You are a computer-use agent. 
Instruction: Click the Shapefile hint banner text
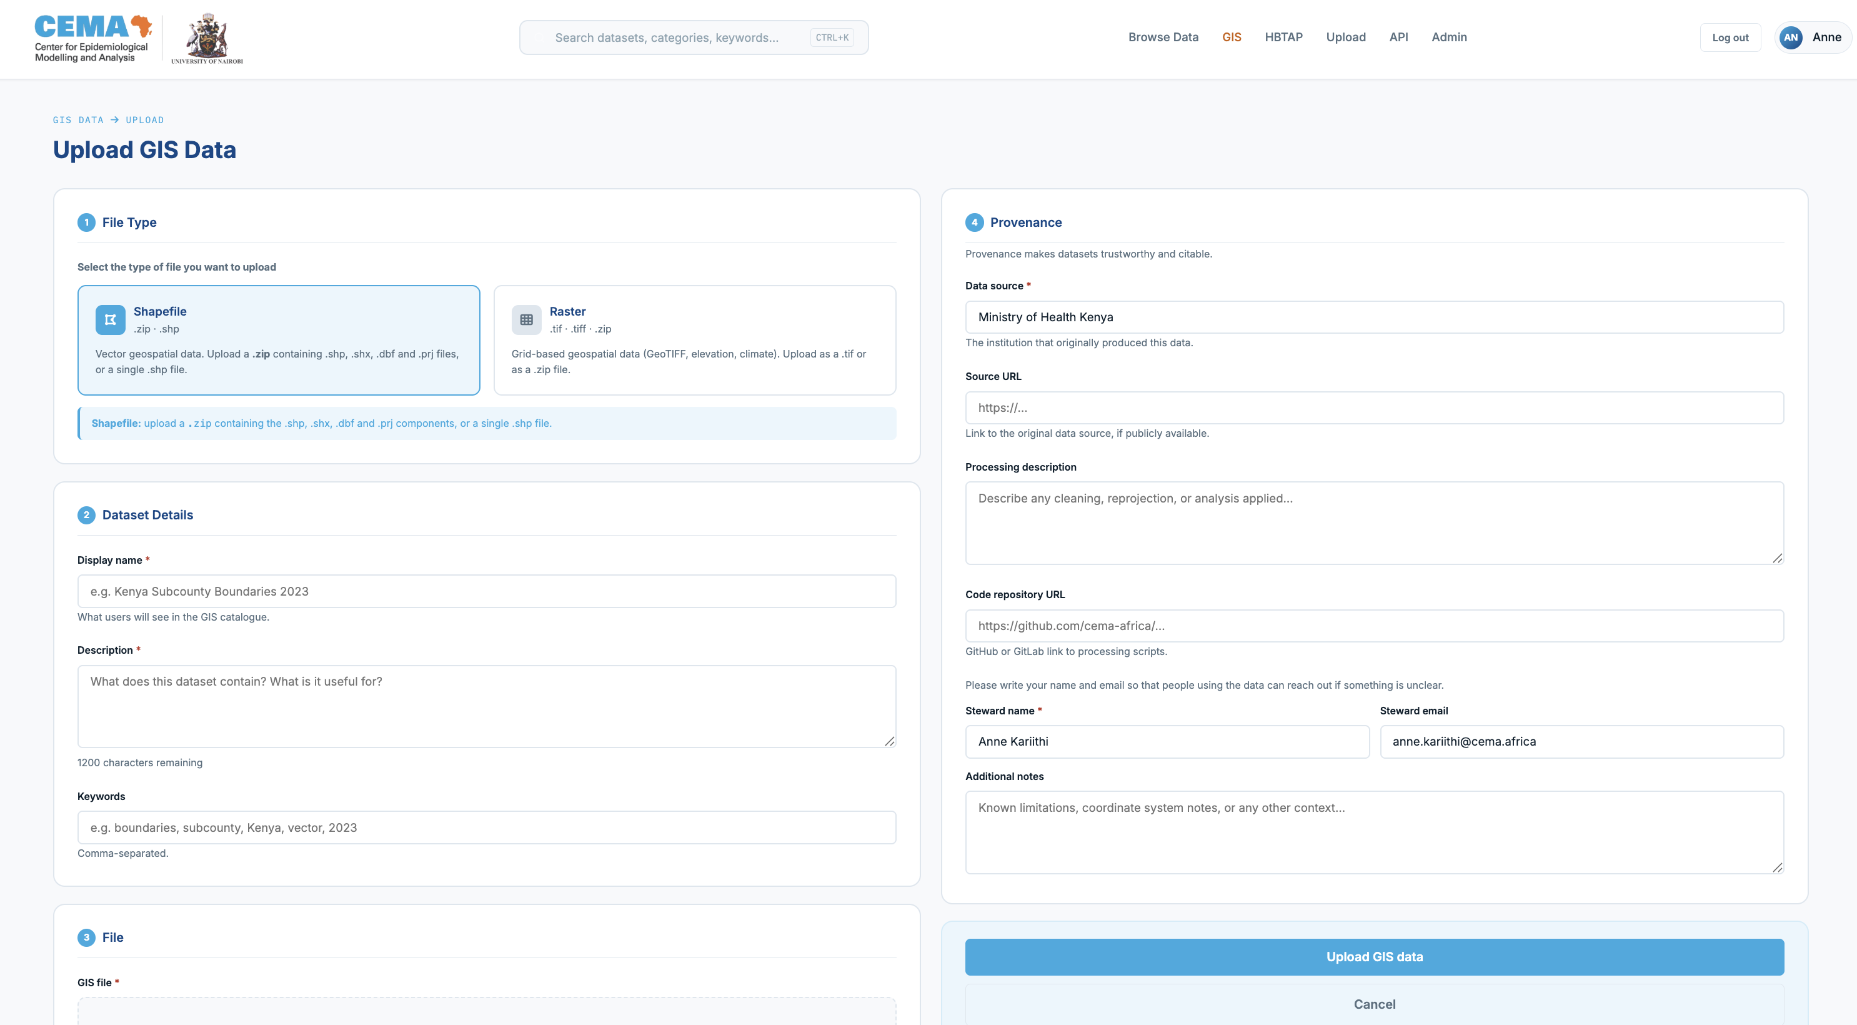tap(322, 423)
